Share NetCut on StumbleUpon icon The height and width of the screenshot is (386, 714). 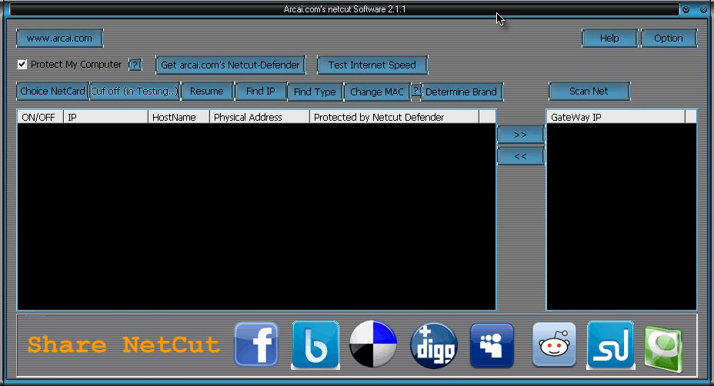click(611, 344)
